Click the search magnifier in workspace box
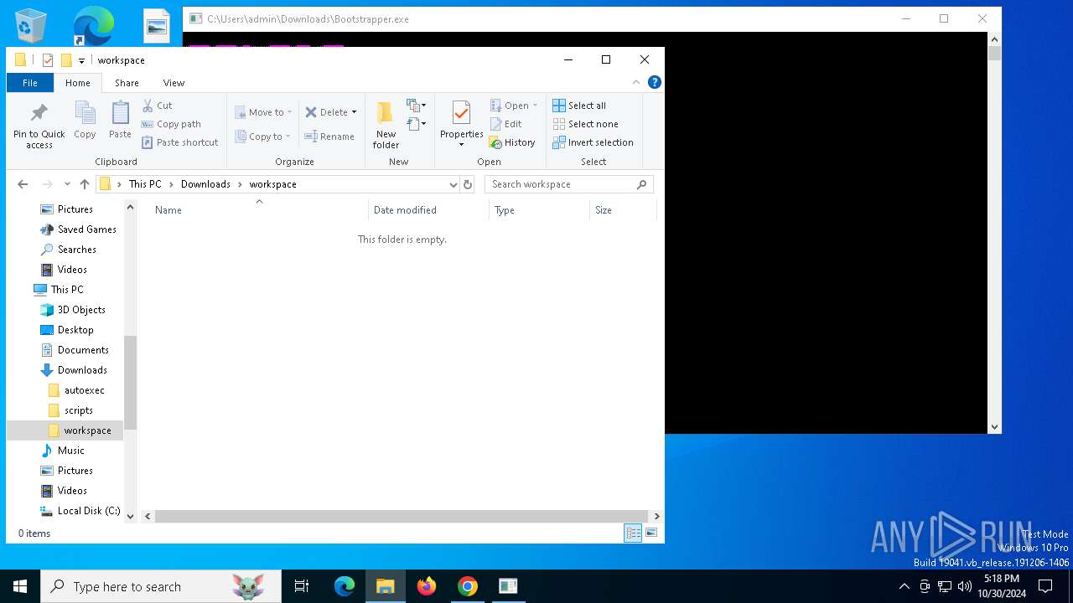 642,184
